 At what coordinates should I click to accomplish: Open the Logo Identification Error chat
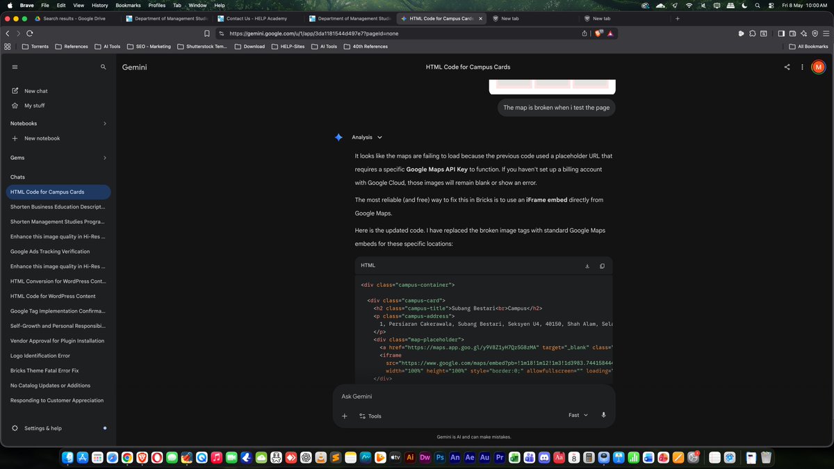point(58,356)
